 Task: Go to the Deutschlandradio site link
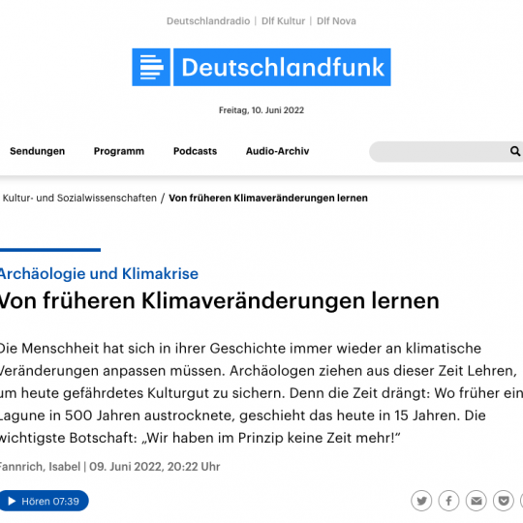point(208,21)
